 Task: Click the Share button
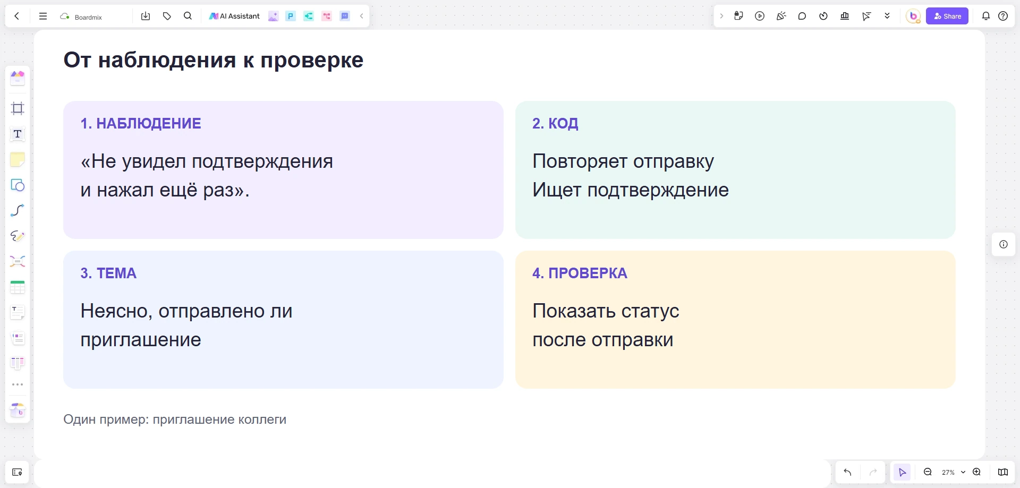coord(947,16)
